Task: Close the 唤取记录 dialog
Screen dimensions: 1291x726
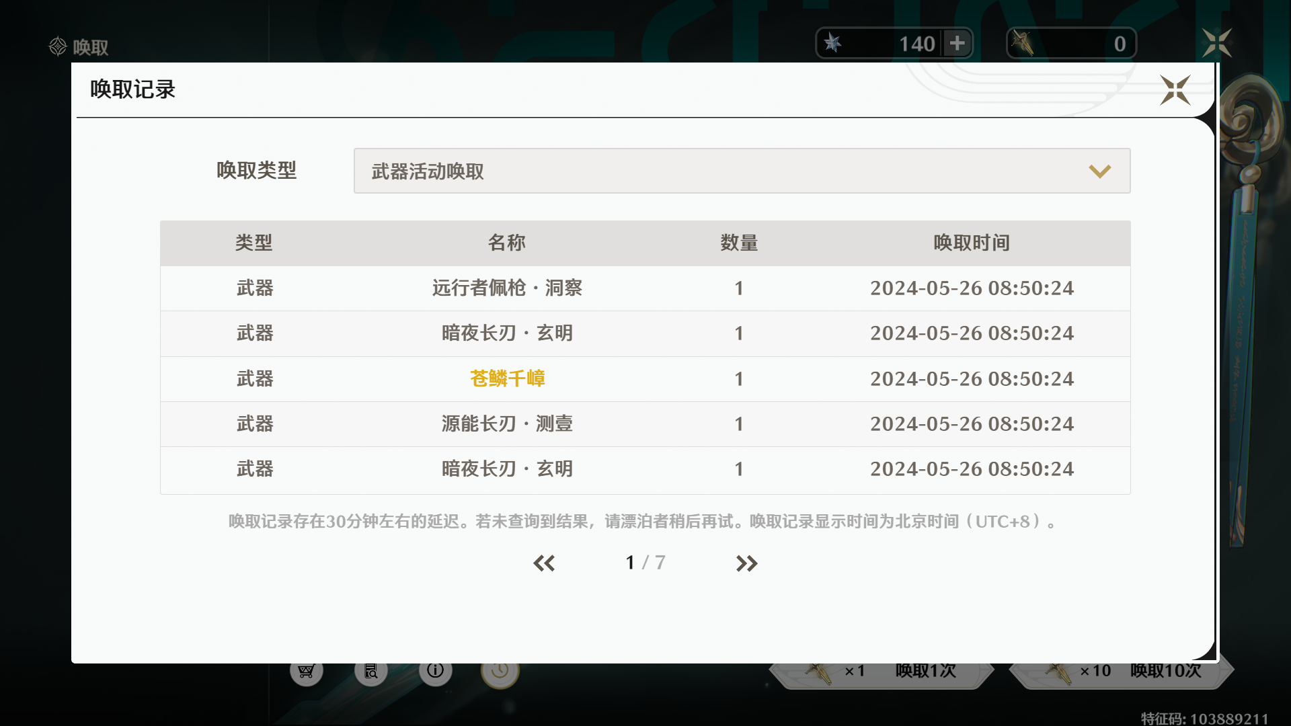Action: tap(1175, 90)
